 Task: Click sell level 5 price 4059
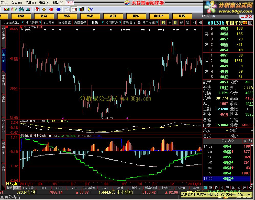[224, 28]
